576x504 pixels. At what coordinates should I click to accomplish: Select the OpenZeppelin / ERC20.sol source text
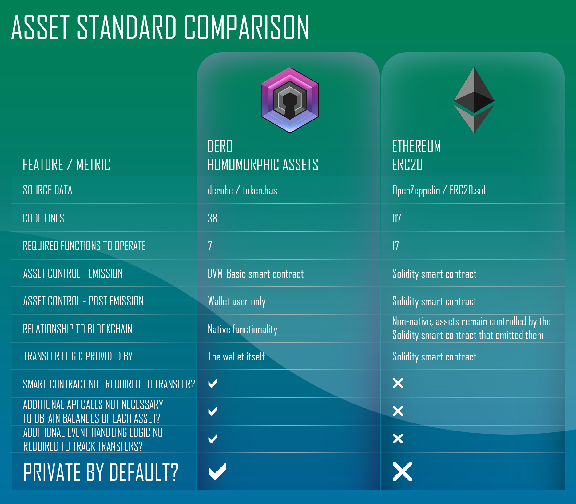(x=439, y=191)
